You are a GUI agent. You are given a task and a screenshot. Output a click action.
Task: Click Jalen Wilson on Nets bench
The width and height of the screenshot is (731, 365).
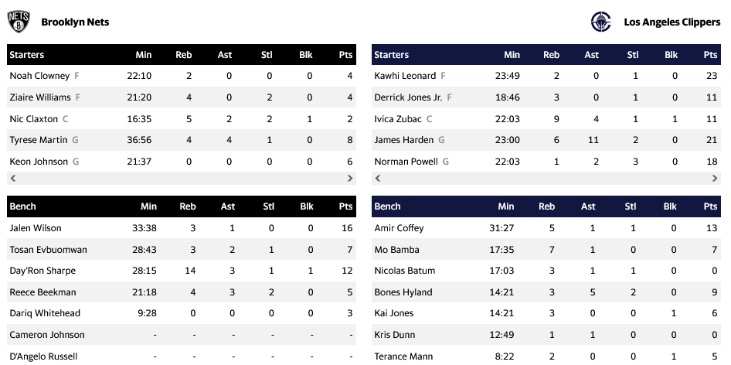36,228
